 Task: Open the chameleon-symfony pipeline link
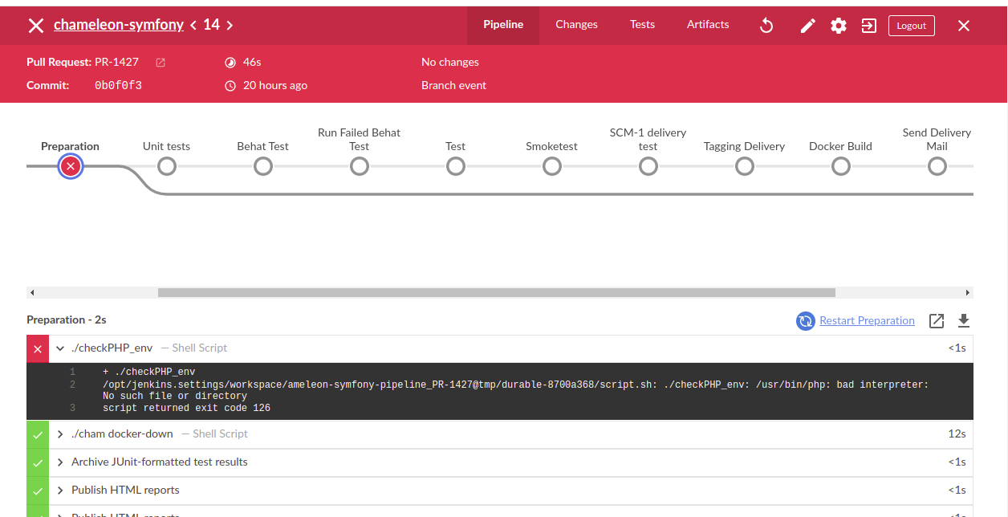point(118,25)
